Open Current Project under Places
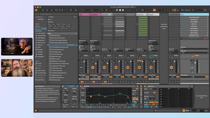Viewport: 210px width, 118px height. [x=42, y=73]
